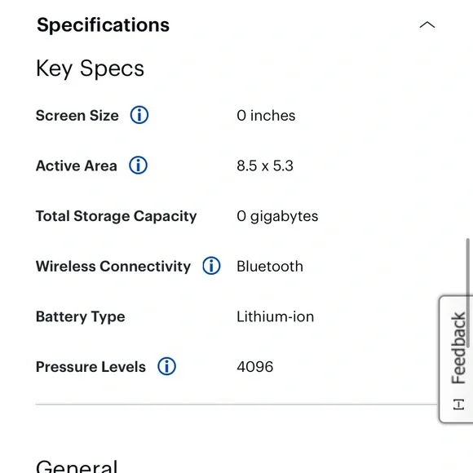
Task: Click the Screen Size label
Action: tap(77, 116)
